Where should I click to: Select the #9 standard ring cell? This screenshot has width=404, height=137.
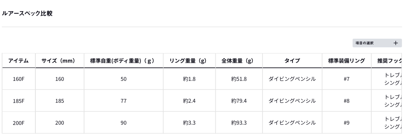pos(347,123)
